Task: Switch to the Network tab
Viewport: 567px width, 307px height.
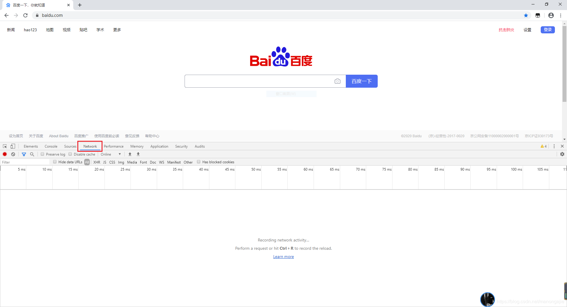Action: click(x=90, y=146)
